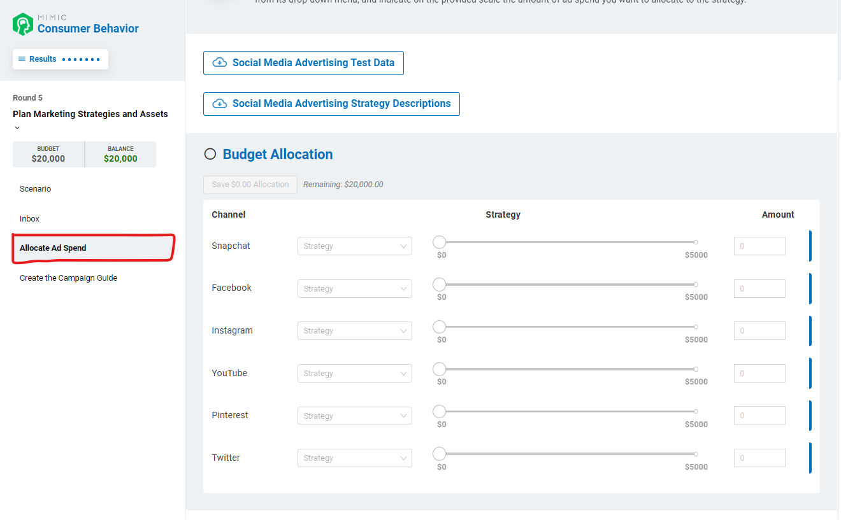
Task: Click the Twitter channel label
Action: (226, 458)
